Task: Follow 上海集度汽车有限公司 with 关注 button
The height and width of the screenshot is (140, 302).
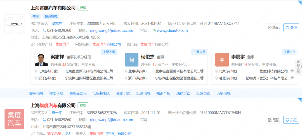Action: pyautogui.click(x=291, y=120)
